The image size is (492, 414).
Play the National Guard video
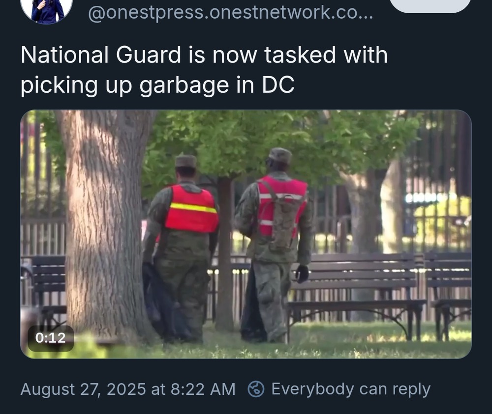point(246,234)
